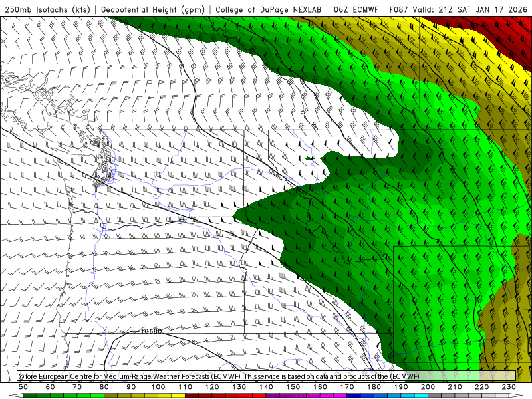Screen dimensions: 532x399
Task: Click the 230 kts color scale label
Action: point(509,387)
